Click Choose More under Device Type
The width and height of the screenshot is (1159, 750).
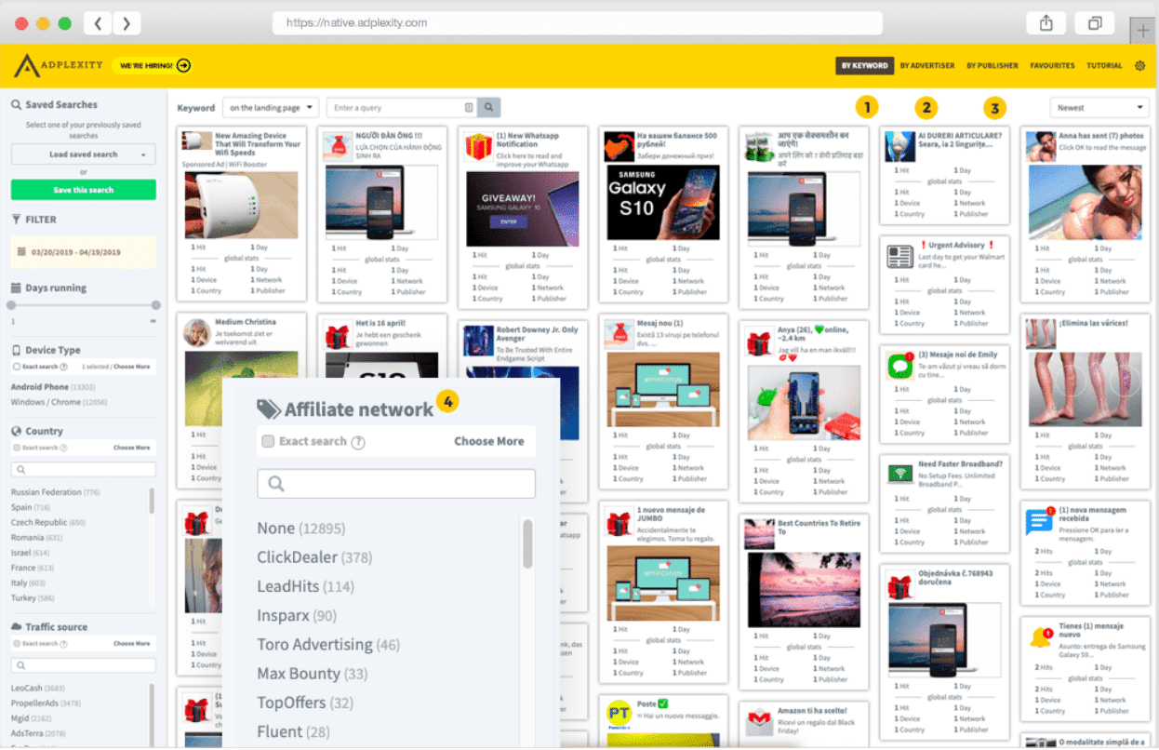click(131, 367)
